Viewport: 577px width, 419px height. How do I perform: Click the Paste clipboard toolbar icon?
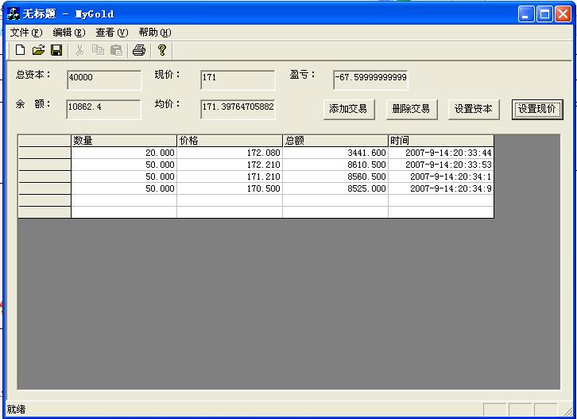coord(116,50)
